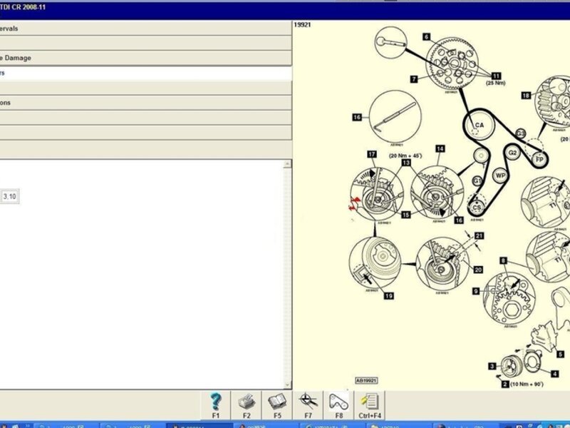
Task: Select the row ending in 'e Damage'
Action: [142, 58]
